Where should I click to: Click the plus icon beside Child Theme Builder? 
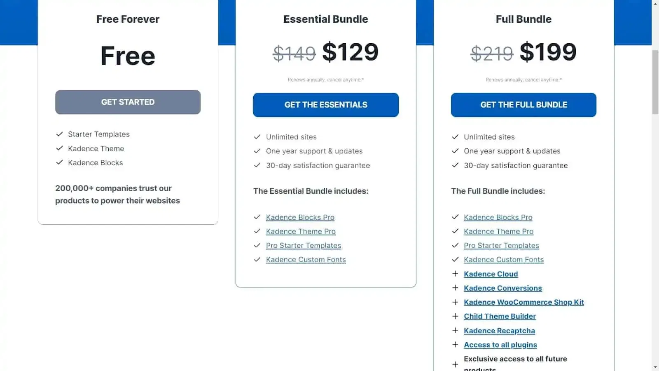(455, 316)
